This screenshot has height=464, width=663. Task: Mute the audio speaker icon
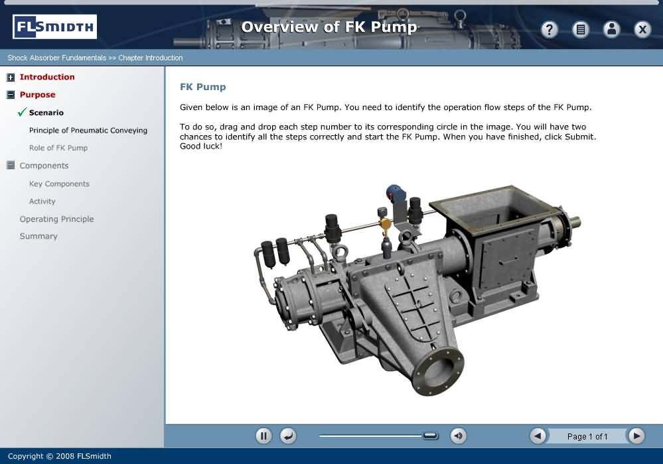click(458, 435)
